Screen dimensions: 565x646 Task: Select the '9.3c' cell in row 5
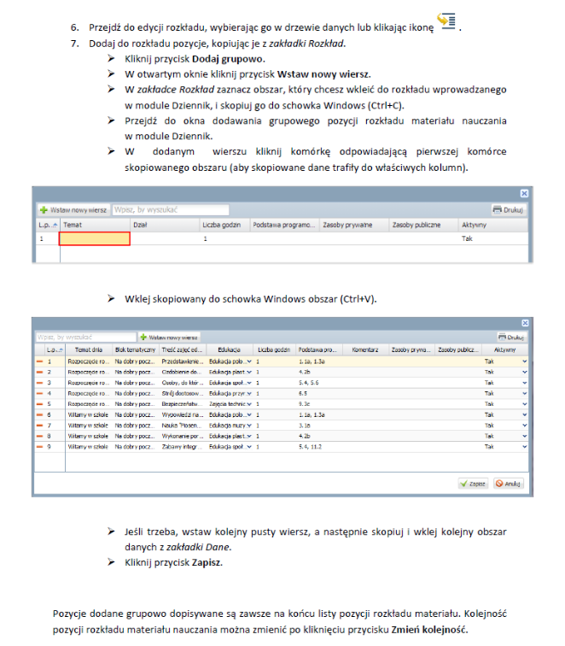click(x=318, y=404)
